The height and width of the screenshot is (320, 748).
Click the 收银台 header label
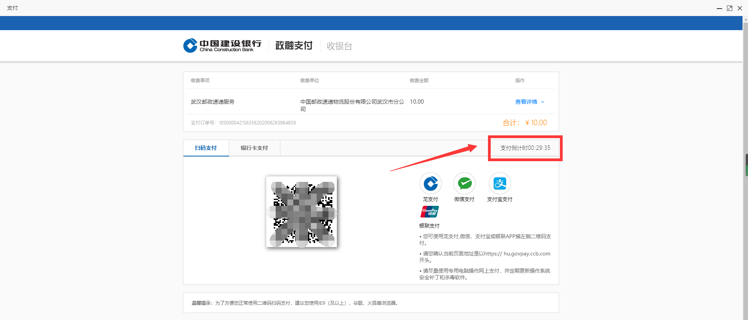[339, 46]
